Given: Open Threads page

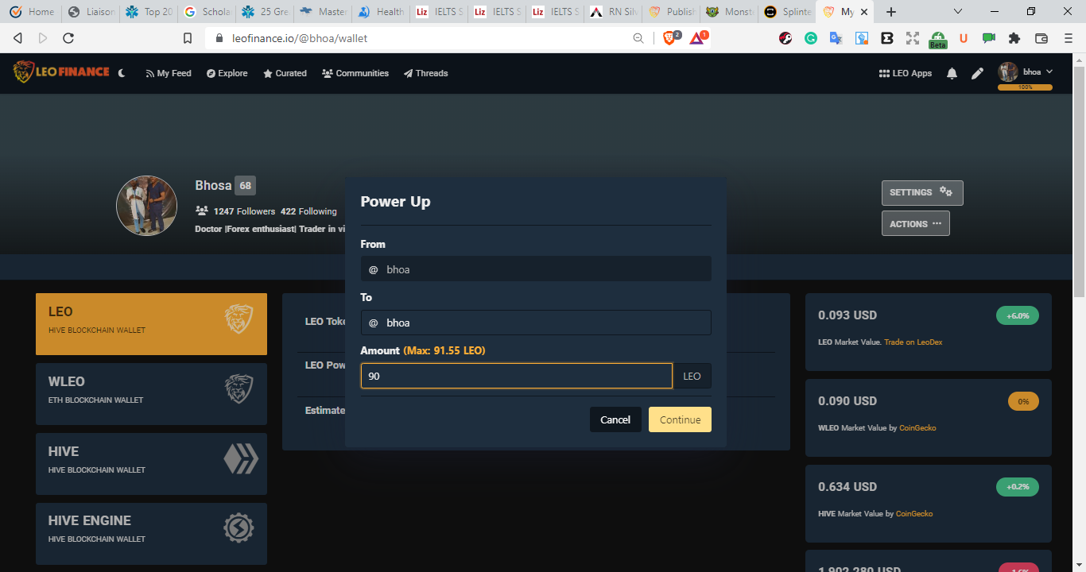Looking at the screenshot, I should tap(425, 73).
